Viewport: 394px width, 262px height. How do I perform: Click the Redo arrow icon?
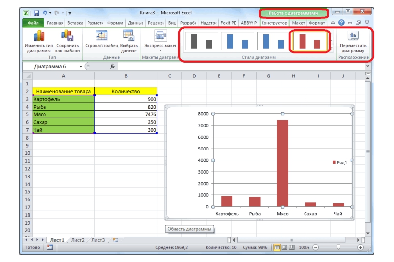57,13
